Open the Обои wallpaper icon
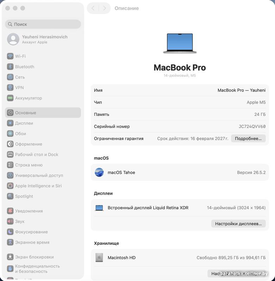The width and height of the screenshot is (275, 281). pyautogui.click(x=10, y=133)
